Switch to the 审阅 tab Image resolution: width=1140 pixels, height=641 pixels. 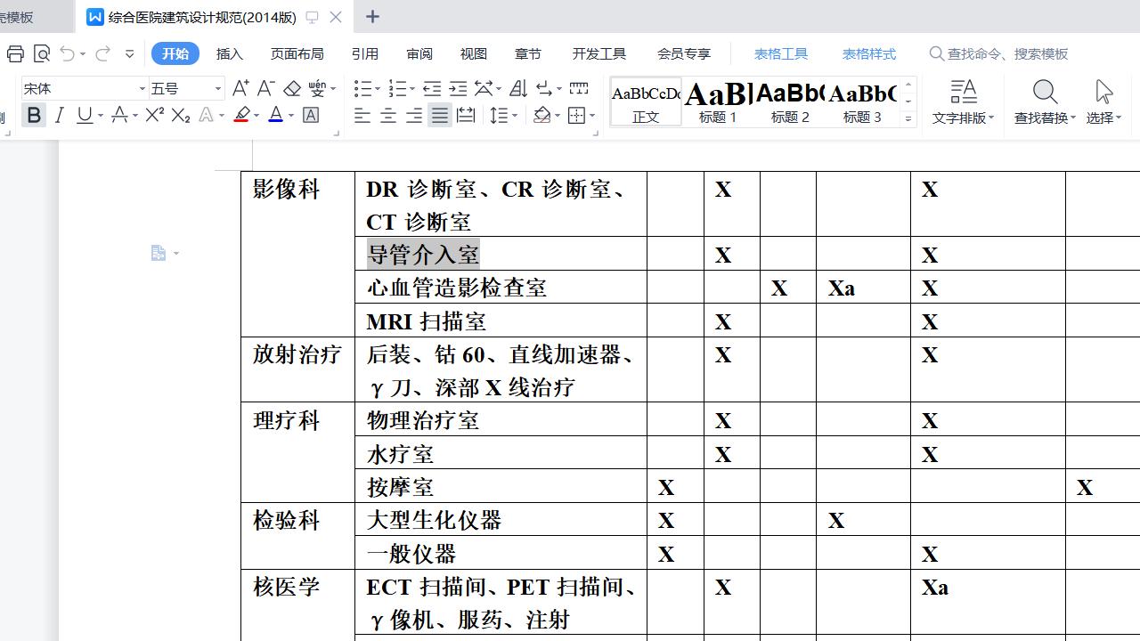[x=419, y=54]
